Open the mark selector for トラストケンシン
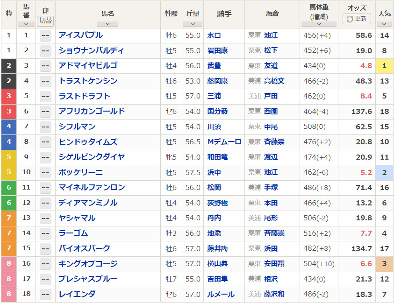 coord(45,81)
